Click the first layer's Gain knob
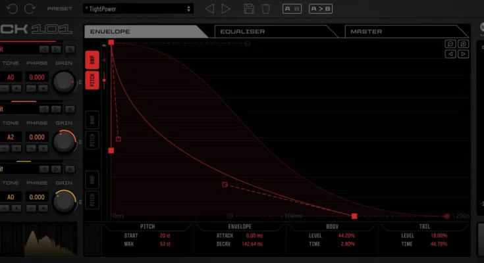484x263 pixels. coord(64,82)
